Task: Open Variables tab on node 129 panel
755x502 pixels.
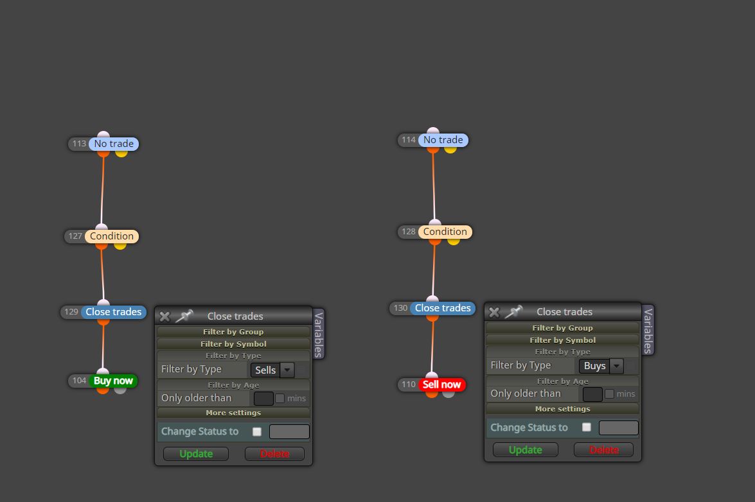Action: (318, 334)
